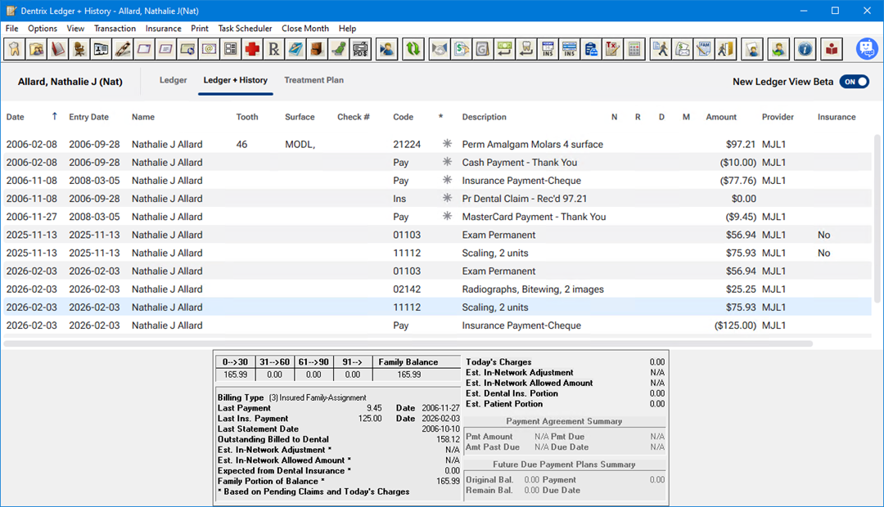The height and width of the screenshot is (507, 884).
Task: Open the Transaction menu
Action: [x=115, y=29]
